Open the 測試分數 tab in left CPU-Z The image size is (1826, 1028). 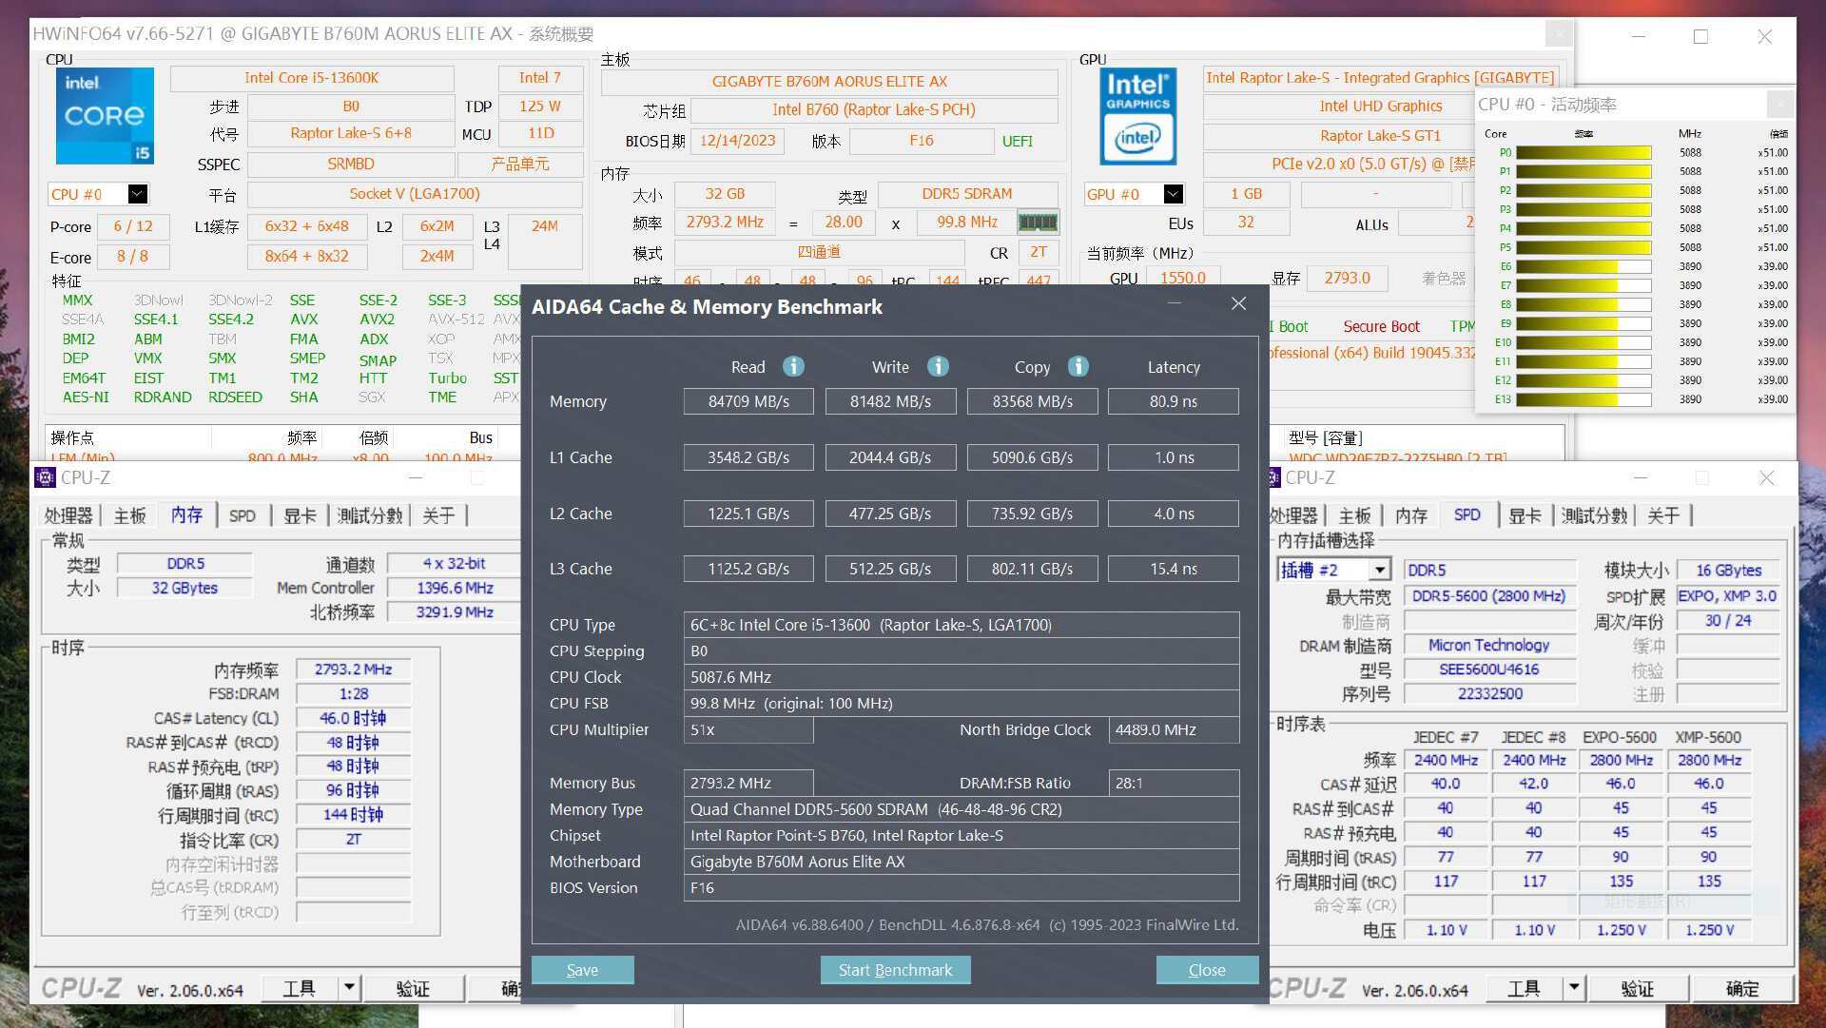[370, 515]
